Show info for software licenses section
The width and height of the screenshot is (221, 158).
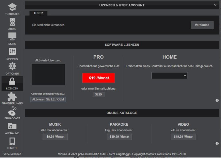pos(217,100)
